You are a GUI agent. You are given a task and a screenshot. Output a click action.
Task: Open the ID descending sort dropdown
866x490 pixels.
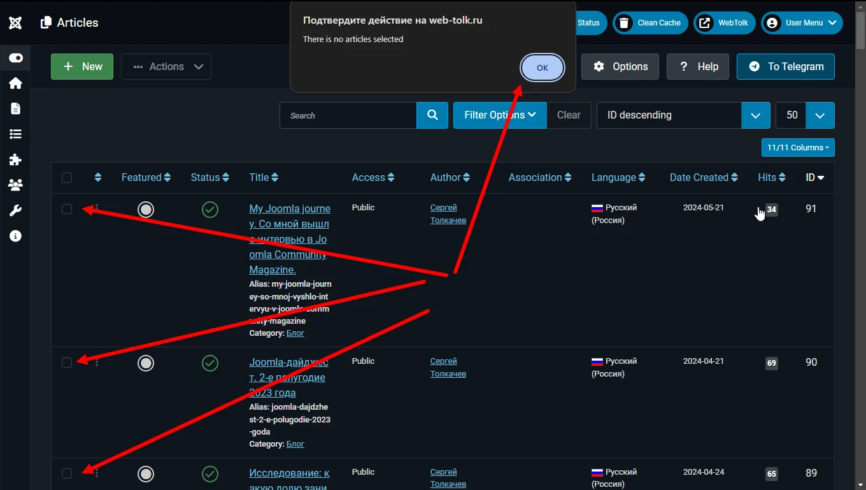(x=683, y=115)
